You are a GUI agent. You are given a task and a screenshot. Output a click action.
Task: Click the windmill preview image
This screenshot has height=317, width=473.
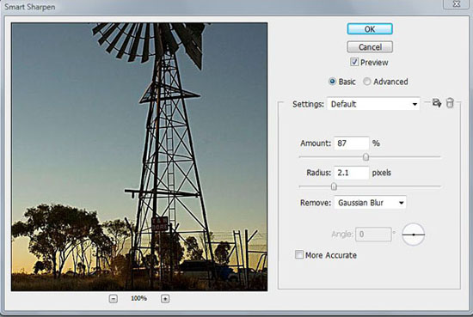click(139, 156)
